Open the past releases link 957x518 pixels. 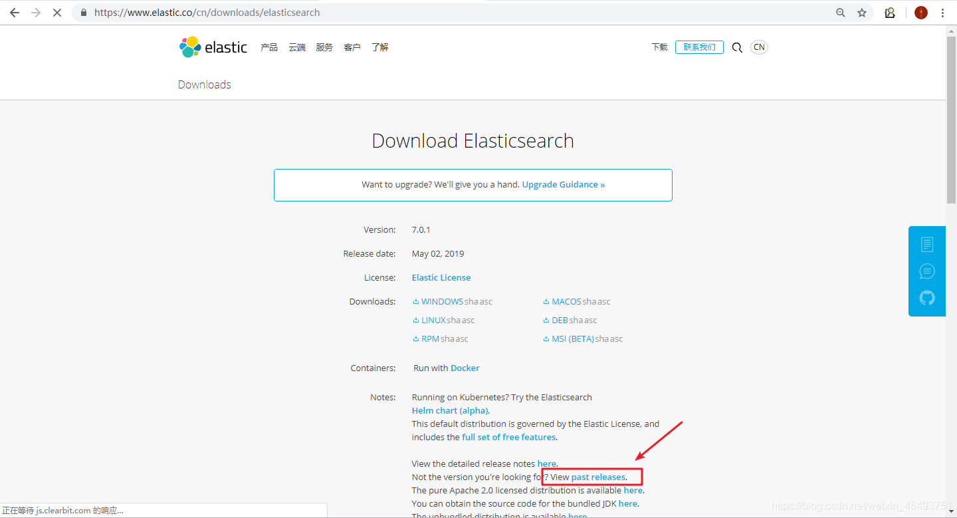click(598, 477)
